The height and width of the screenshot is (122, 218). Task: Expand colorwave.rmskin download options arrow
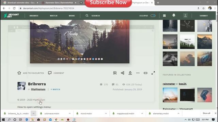(69, 114)
